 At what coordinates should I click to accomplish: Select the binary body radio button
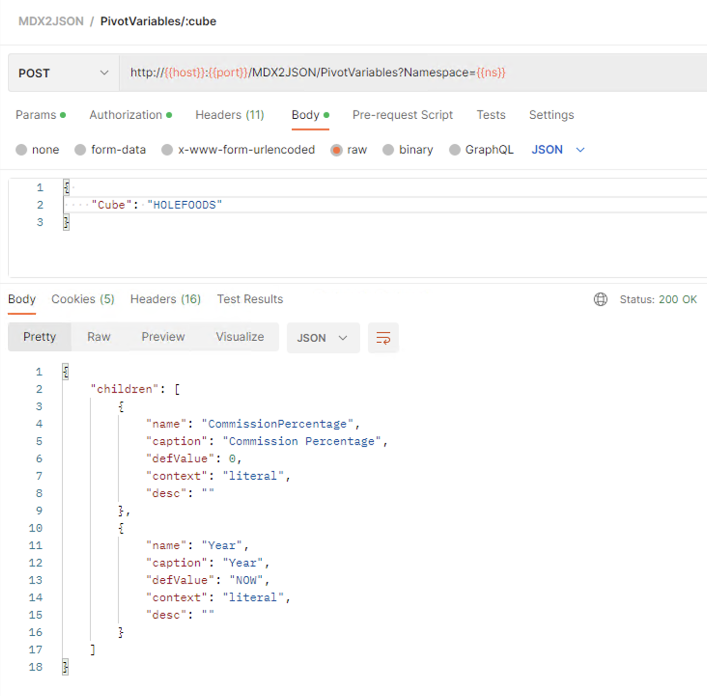388,150
